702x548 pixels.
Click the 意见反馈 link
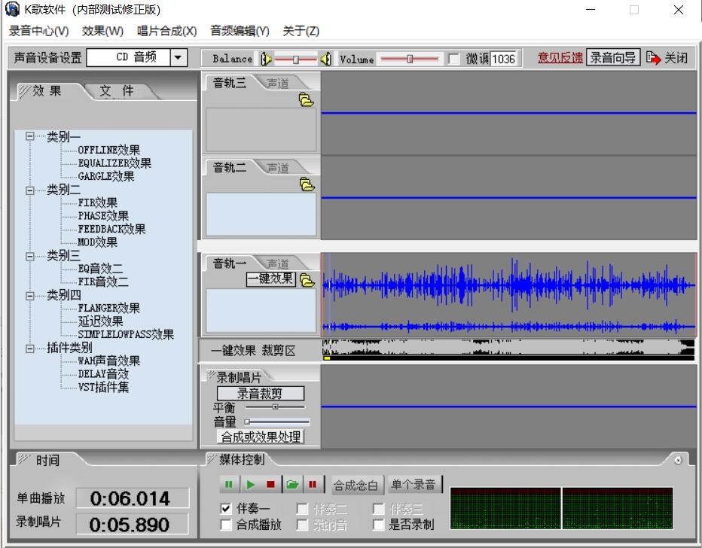560,58
